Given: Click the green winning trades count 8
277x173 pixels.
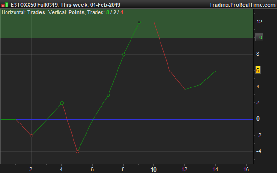Looking at the screenshot, I should point(108,12).
